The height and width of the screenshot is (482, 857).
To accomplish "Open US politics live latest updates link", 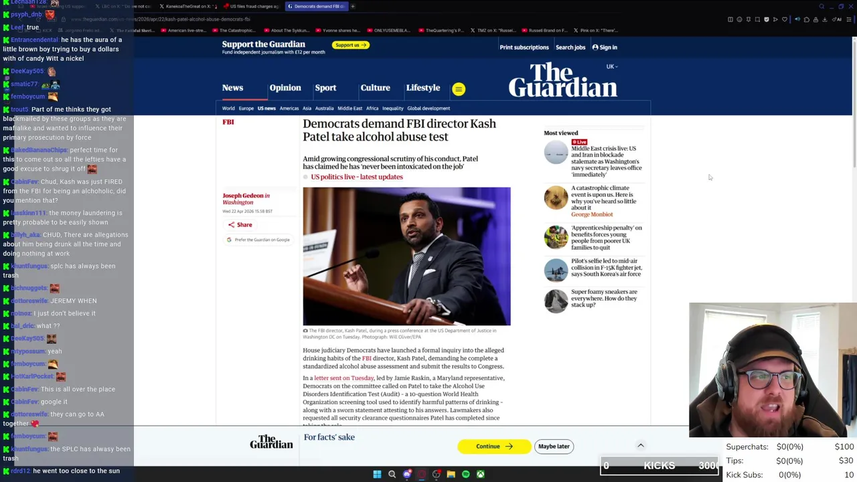I will (357, 177).
